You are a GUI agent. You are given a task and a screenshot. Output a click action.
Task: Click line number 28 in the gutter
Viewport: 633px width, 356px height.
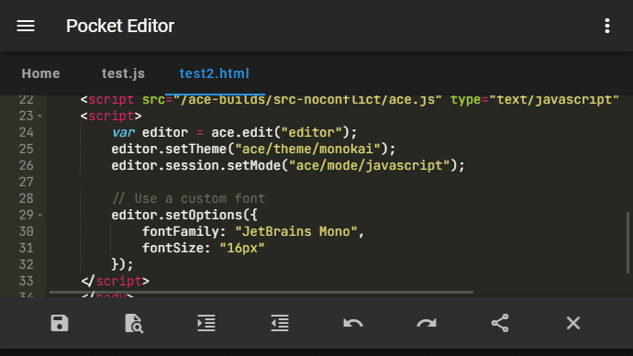27,198
